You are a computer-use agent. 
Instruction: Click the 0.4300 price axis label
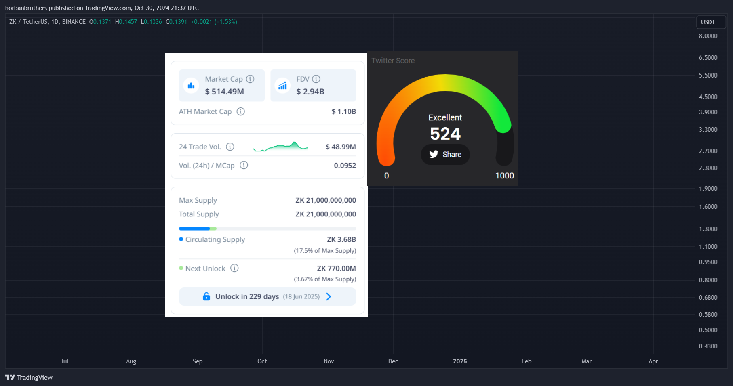coord(708,346)
